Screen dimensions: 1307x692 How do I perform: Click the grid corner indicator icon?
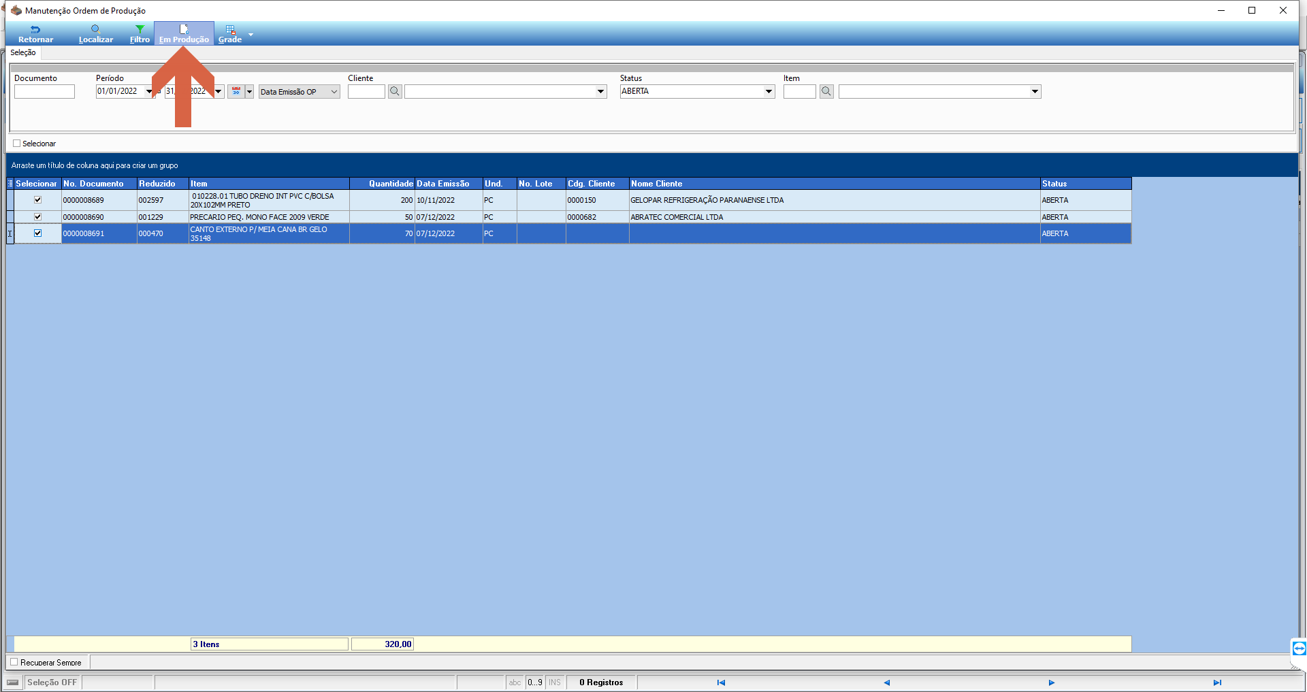[x=10, y=184]
